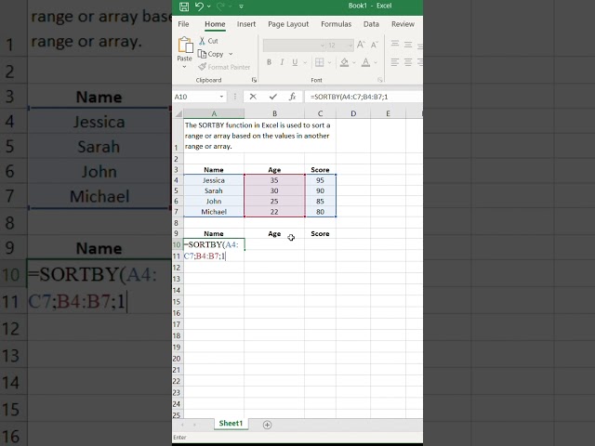
Task: Open Font group dialog launcher
Action: pos(380,80)
